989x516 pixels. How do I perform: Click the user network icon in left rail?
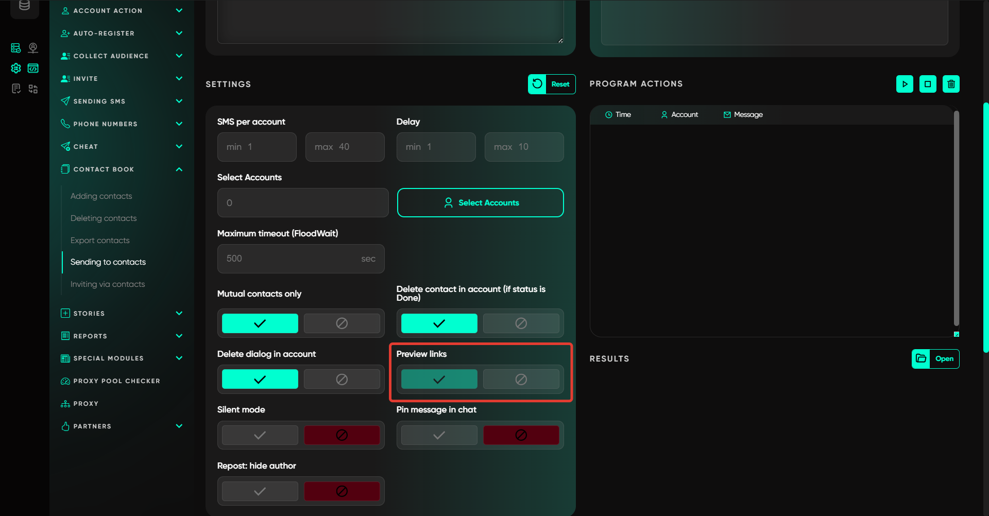[33, 48]
